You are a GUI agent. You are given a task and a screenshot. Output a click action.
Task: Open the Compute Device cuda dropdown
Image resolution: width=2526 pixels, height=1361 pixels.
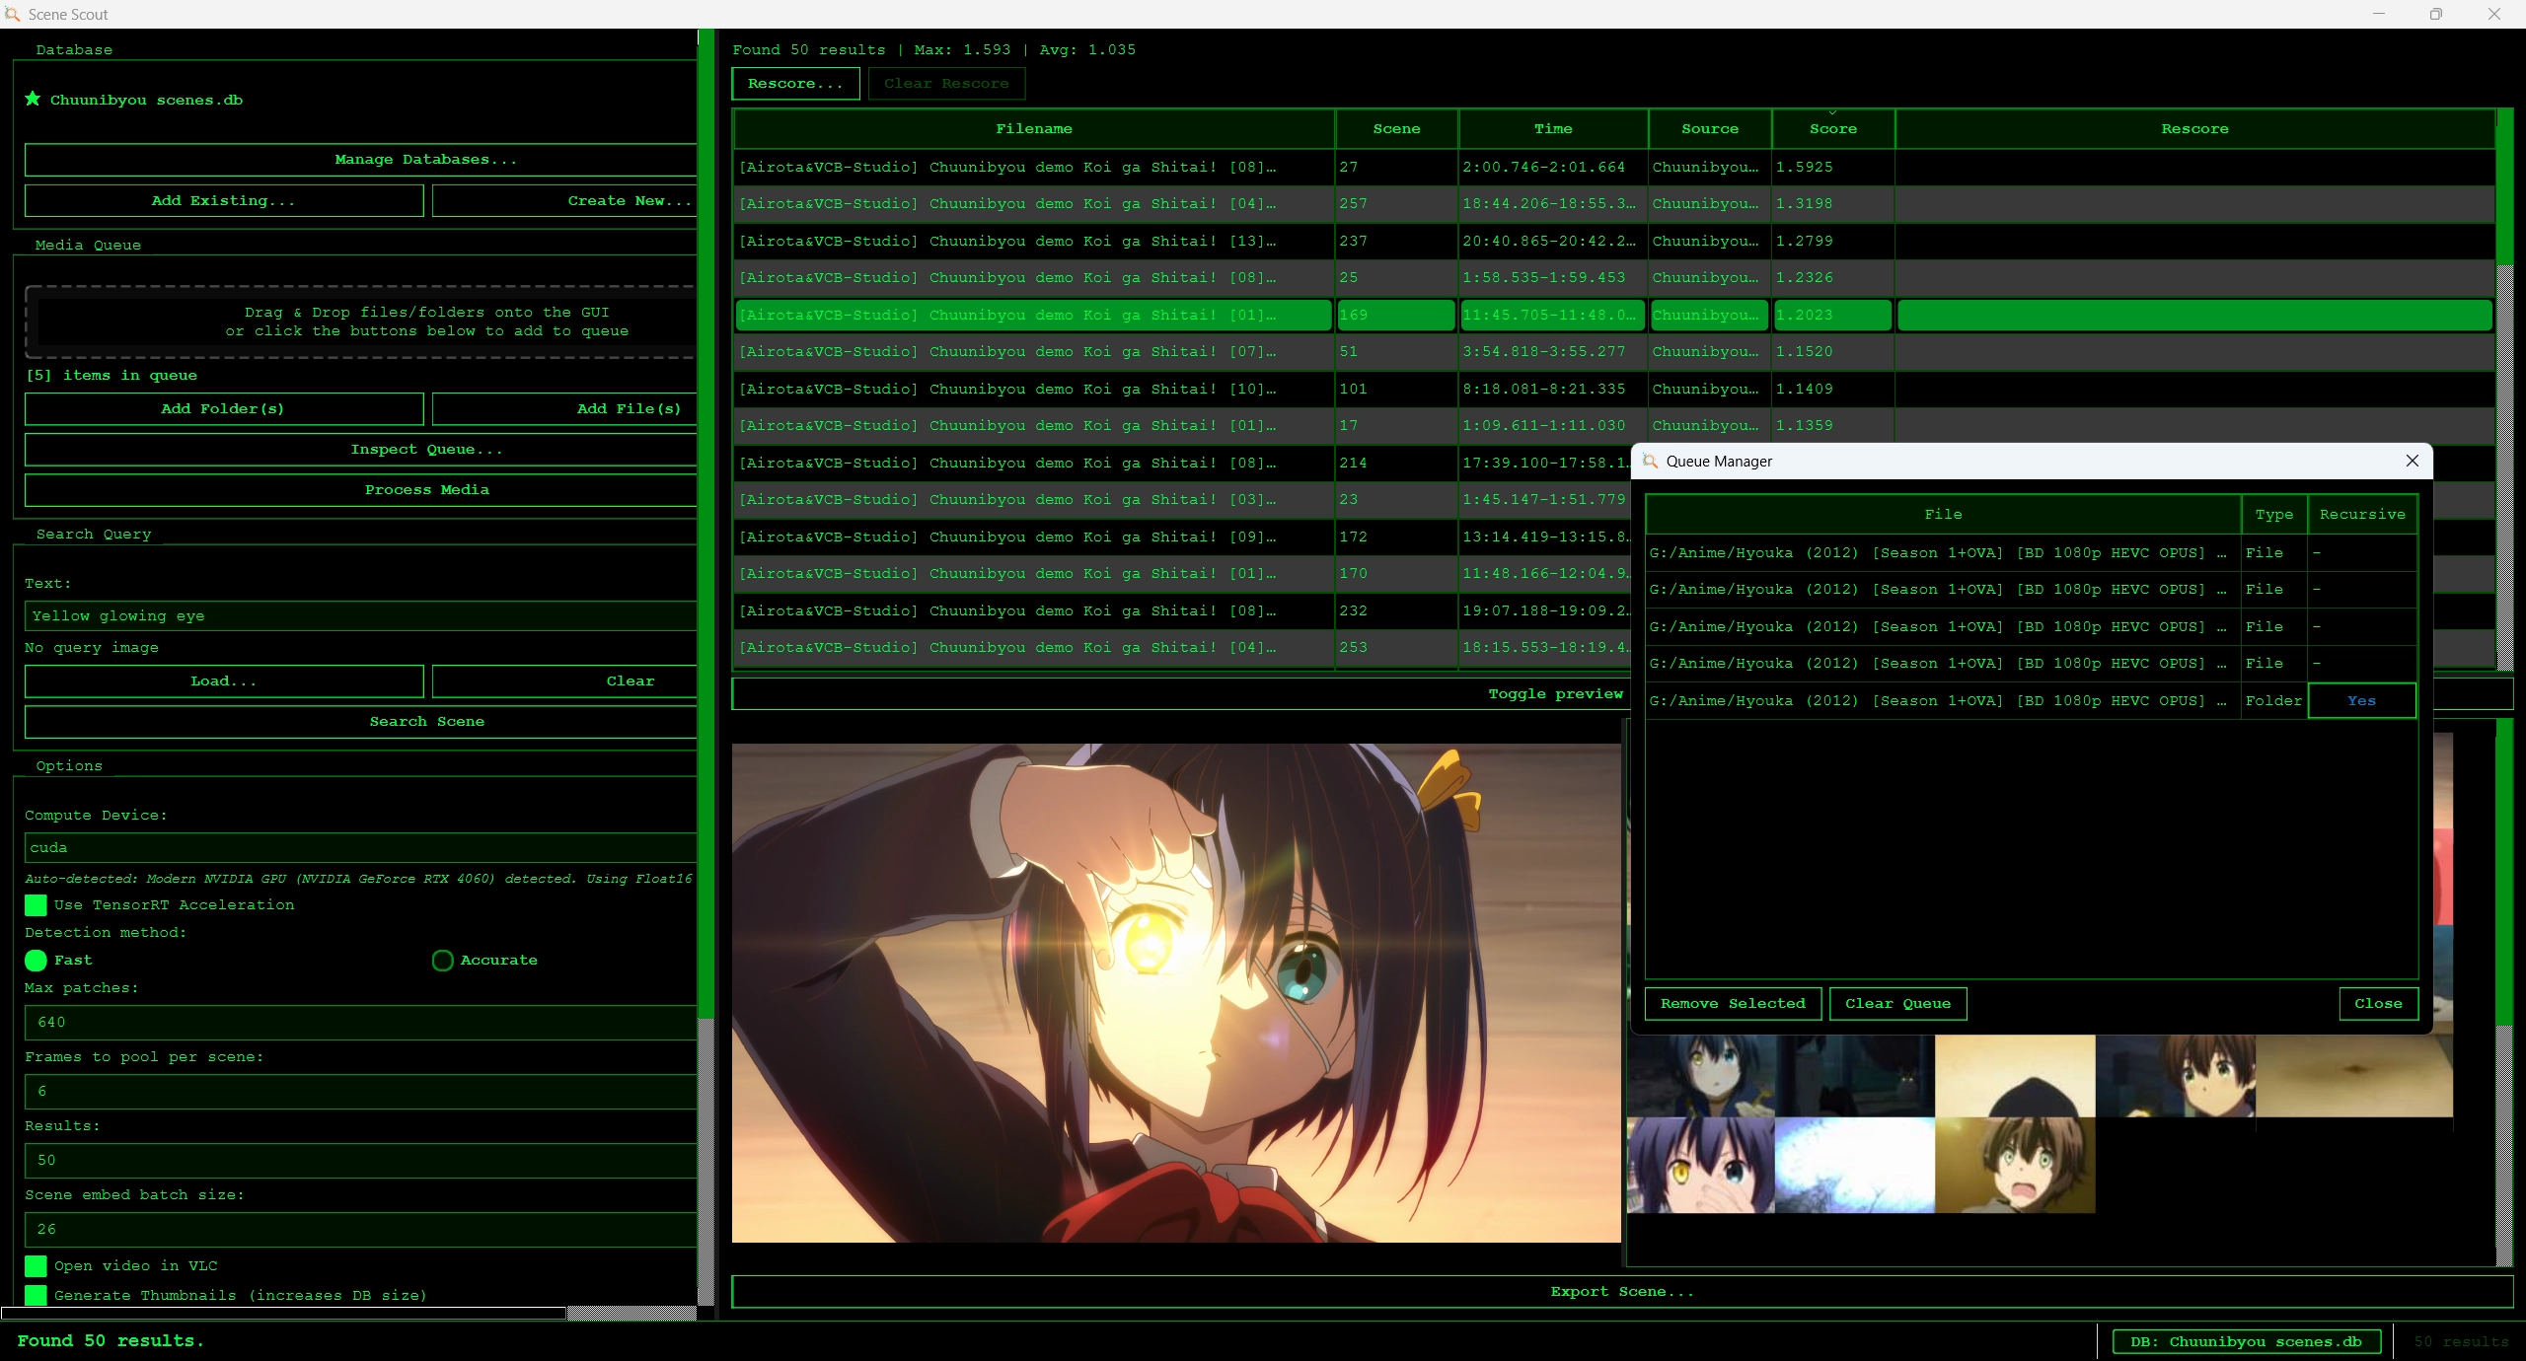click(x=360, y=847)
